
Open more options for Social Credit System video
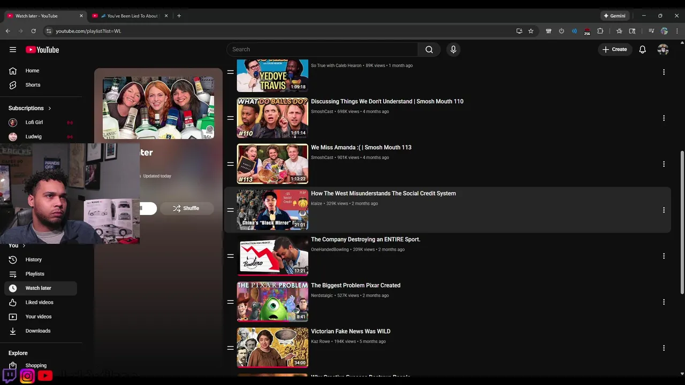(x=664, y=210)
